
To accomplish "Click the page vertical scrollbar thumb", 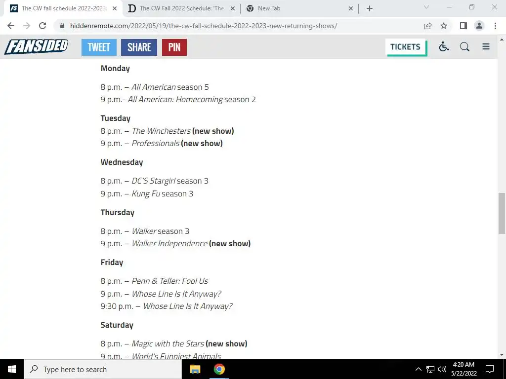I will pos(502,213).
